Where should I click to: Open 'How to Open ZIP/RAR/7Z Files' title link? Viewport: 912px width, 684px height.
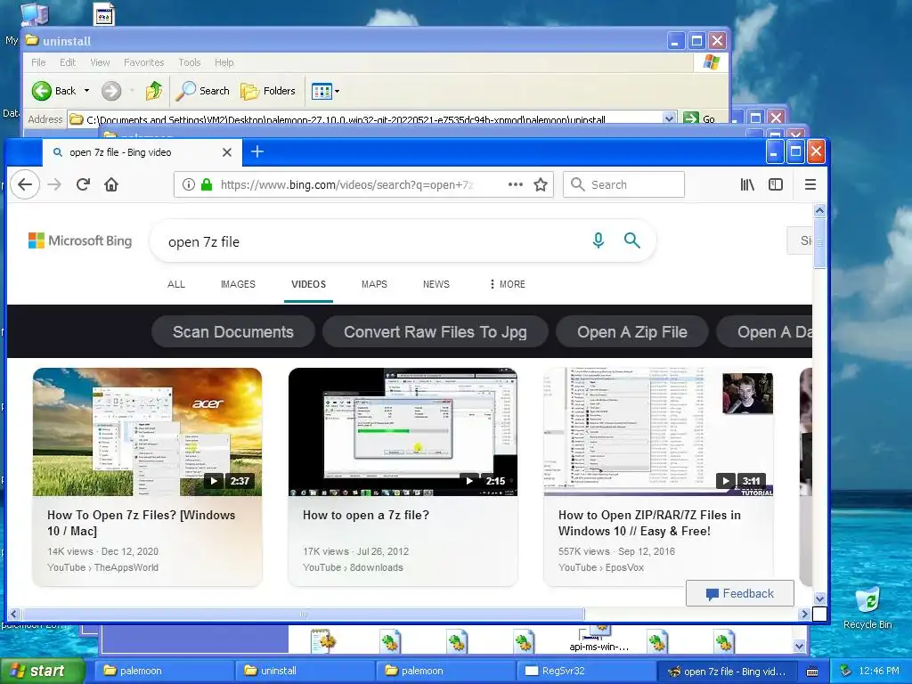tap(649, 523)
